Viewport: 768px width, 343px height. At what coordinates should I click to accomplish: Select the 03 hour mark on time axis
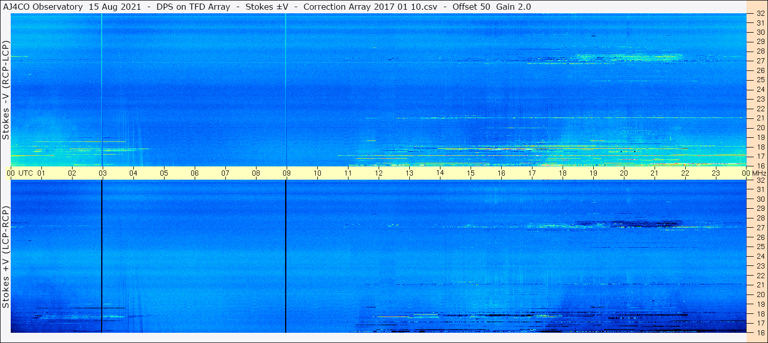coord(103,173)
